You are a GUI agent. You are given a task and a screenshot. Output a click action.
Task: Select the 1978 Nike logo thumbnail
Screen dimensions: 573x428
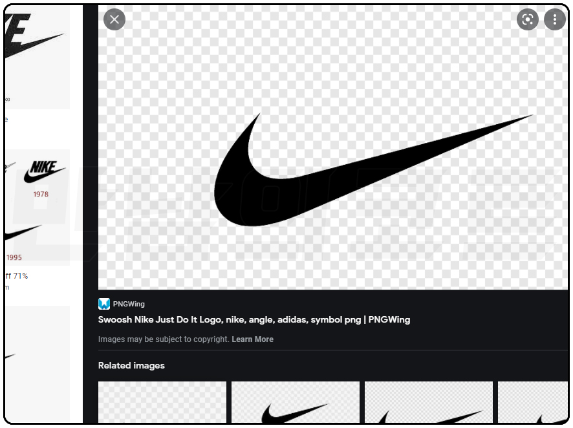pyautogui.click(x=45, y=171)
